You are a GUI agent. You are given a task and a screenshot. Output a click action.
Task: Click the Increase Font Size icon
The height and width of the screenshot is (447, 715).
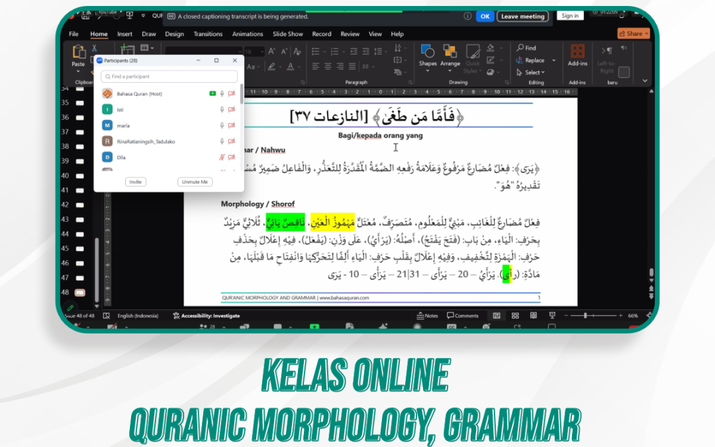(272, 52)
